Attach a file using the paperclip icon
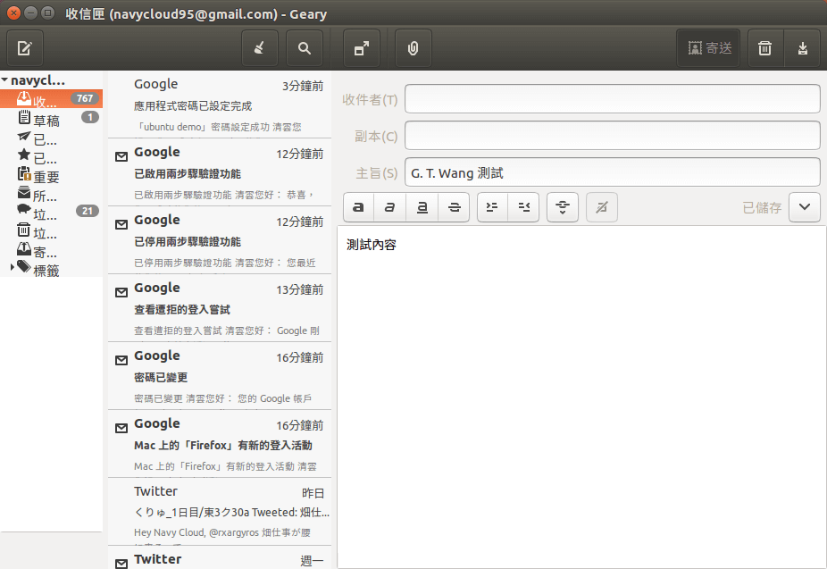Viewport: 827px width, 569px height. coord(413,48)
